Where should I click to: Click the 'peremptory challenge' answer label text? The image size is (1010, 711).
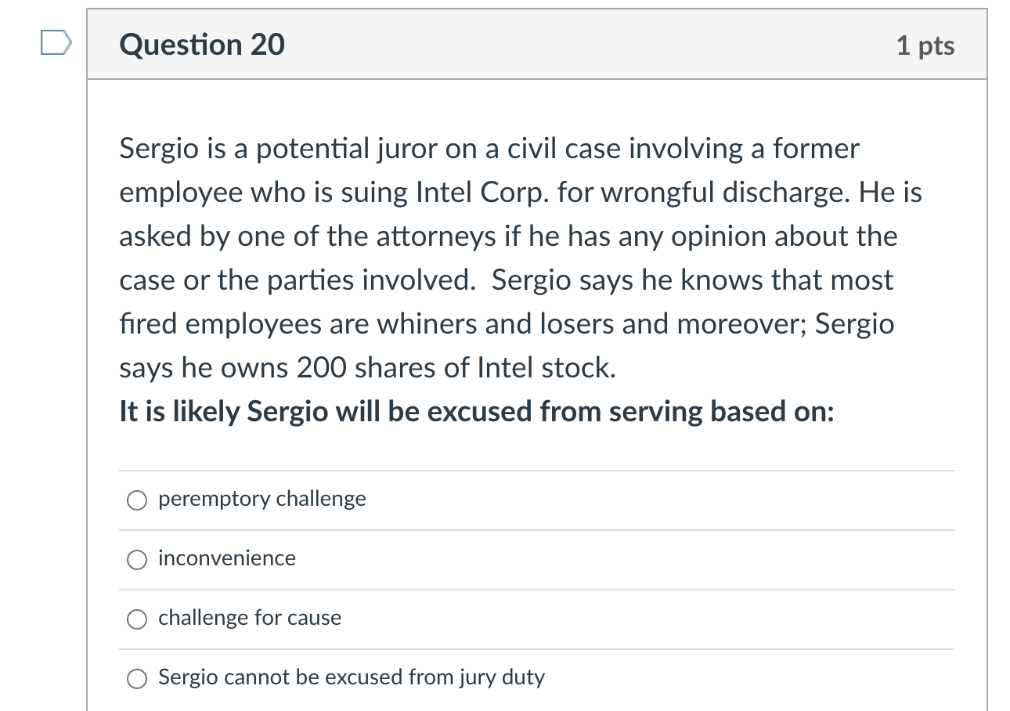coord(262,499)
